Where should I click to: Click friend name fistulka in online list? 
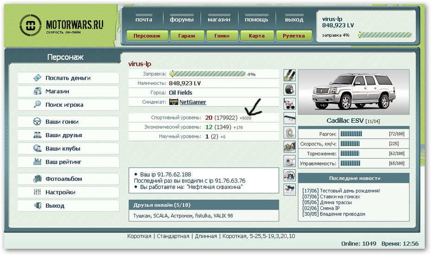point(203,216)
